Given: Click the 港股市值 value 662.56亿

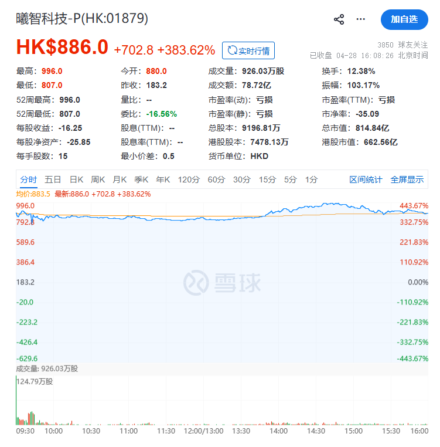Looking at the screenshot, I should coord(381,142).
